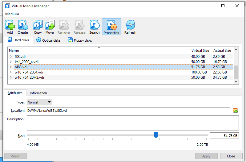Expand the kali_2020_4.vdi entry
The height and width of the screenshot is (162, 246).
[11, 62]
